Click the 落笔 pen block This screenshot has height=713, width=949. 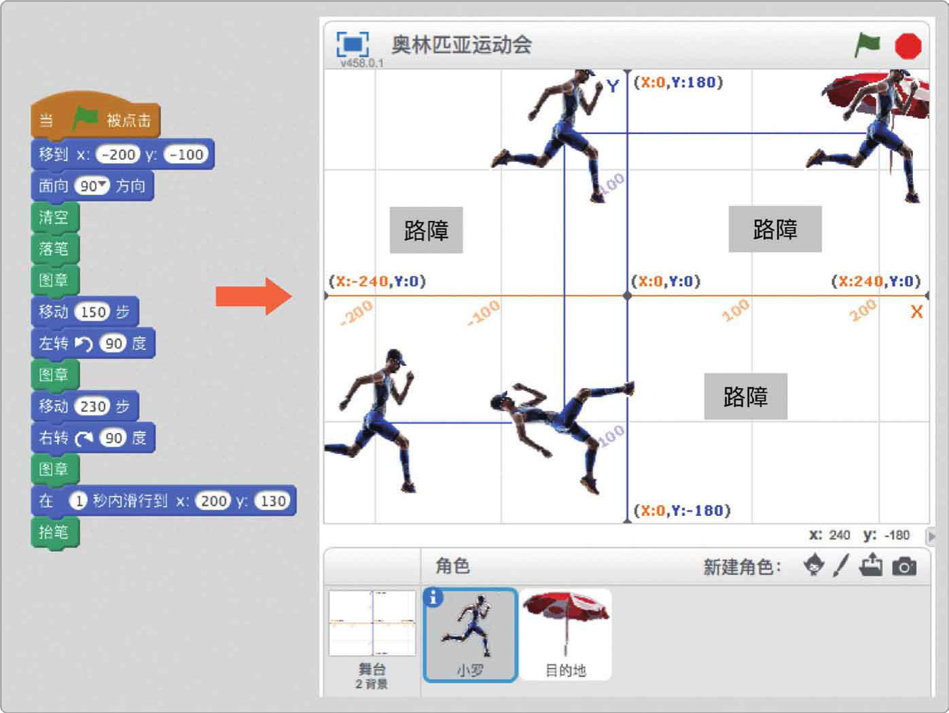tap(55, 249)
